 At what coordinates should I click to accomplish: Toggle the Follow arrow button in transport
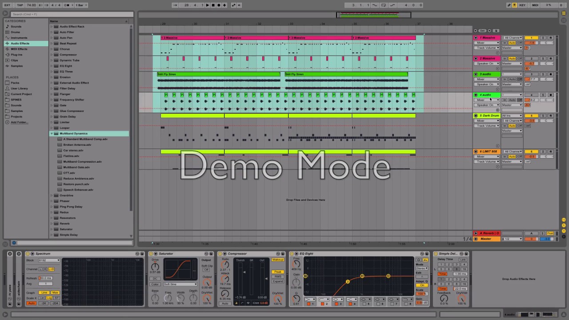coord(175,5)
